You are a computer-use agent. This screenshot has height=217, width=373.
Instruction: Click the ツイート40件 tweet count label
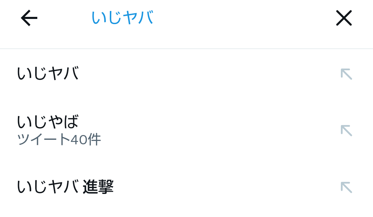(59, 139)
